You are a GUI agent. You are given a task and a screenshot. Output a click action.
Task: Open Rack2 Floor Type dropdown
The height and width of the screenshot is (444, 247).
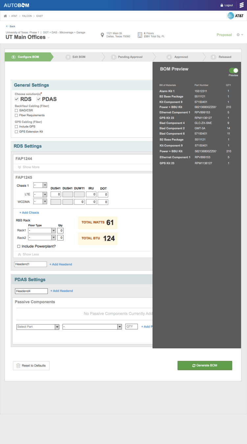tap(42, 237)
